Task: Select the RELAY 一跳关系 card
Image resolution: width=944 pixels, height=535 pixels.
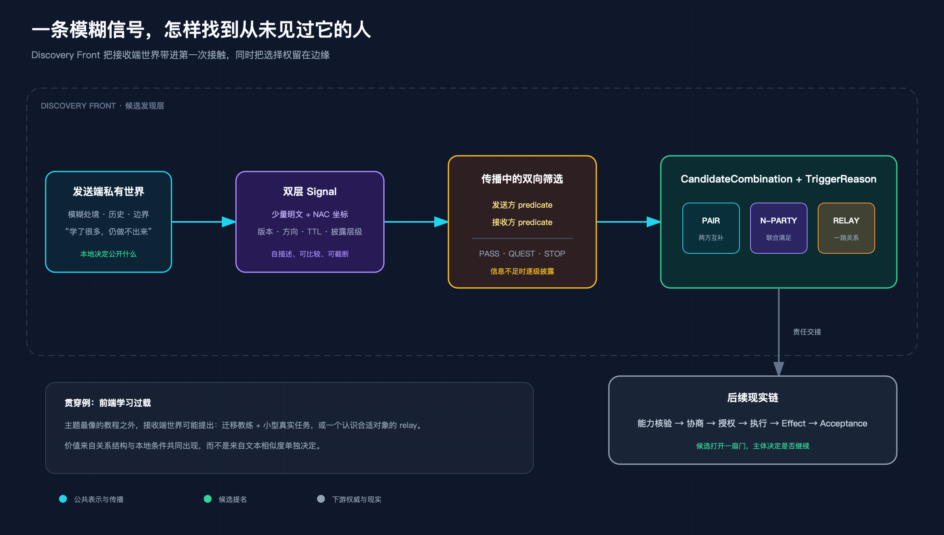Action: [846, 228]
